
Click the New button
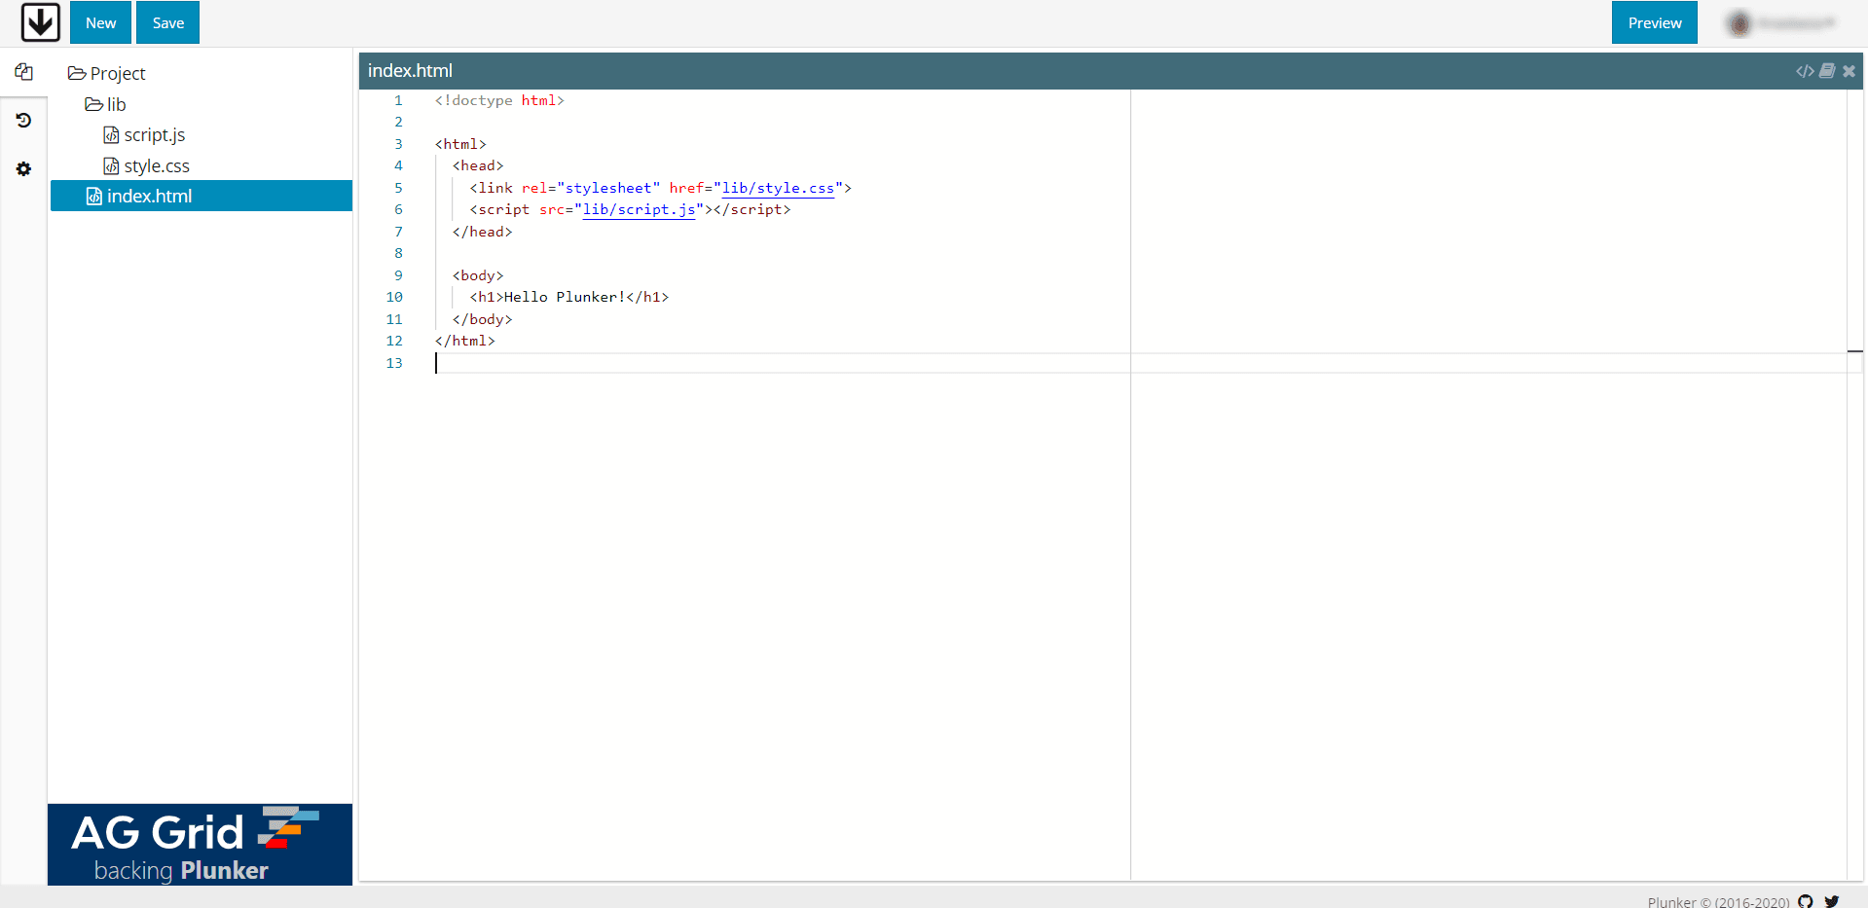100,23
